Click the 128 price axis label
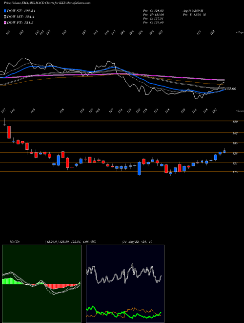 tap(235, 154)
